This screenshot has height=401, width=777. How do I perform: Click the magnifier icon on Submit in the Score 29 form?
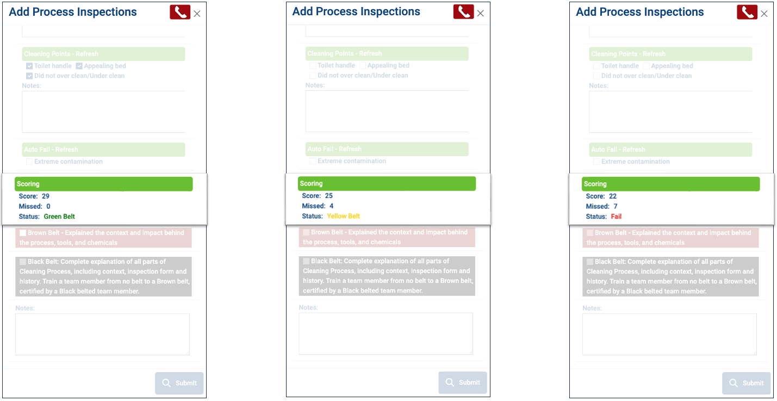(166, 383)
